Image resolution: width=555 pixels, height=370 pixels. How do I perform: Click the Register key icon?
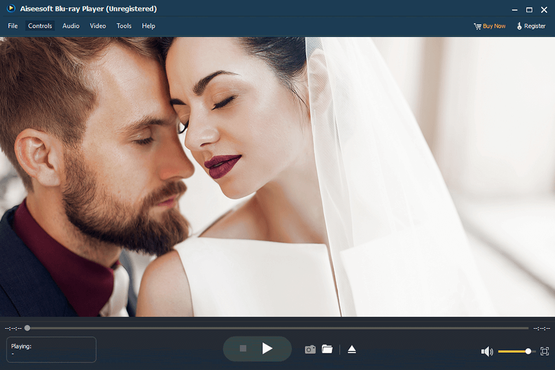pyautogui.click(x=519, y=26)
